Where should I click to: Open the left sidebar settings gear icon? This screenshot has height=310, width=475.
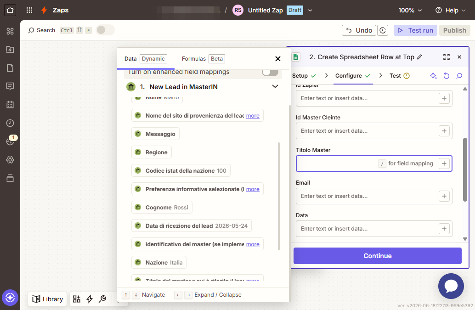[10, 160]
